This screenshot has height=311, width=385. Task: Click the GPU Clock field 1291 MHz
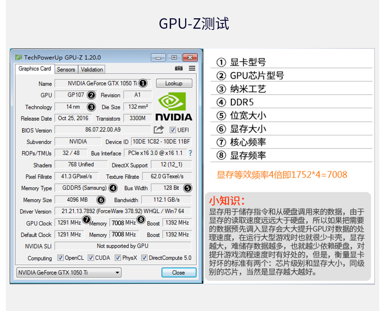[70, 222]
